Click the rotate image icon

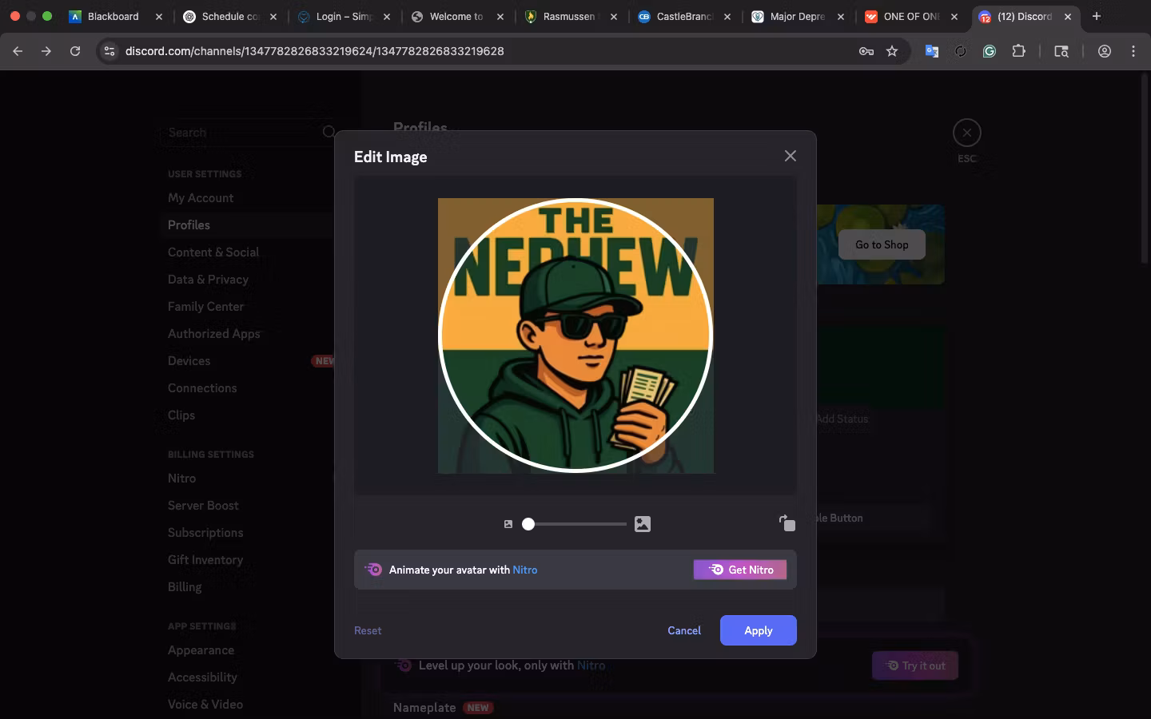787,523
